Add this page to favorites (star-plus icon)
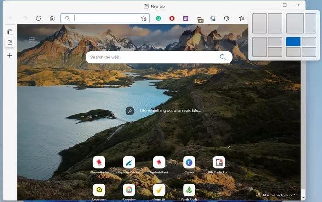The height and width of the screenshot is (202, 322). (x=144, y=18)
